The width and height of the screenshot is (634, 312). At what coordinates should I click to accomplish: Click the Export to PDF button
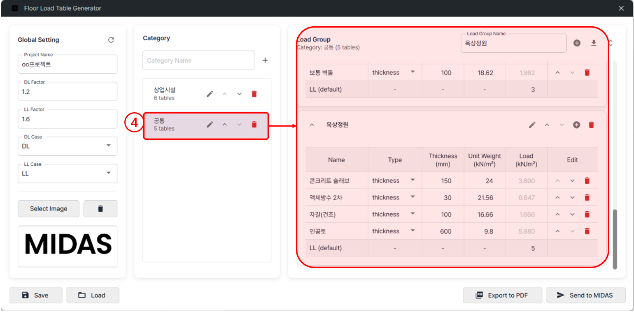[503, 295]
